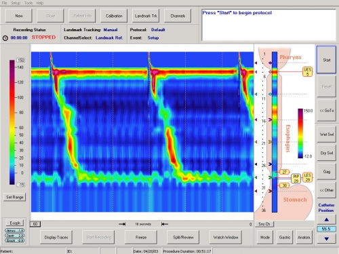Click the Set Range button

15,197
